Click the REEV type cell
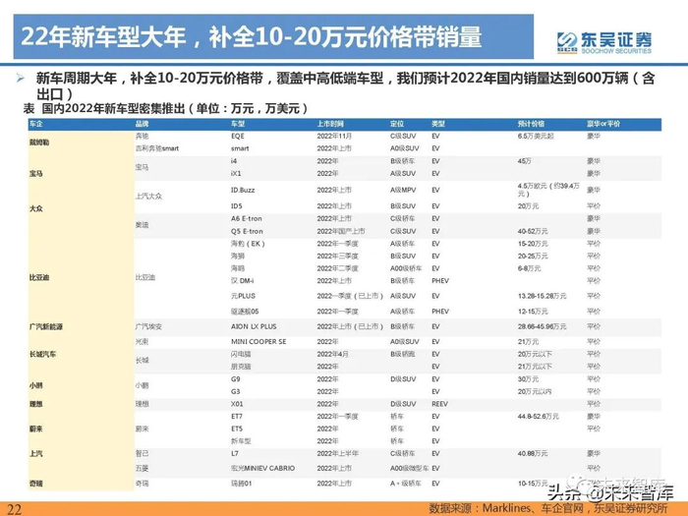The image size is (688, 516). pos(439,404)
